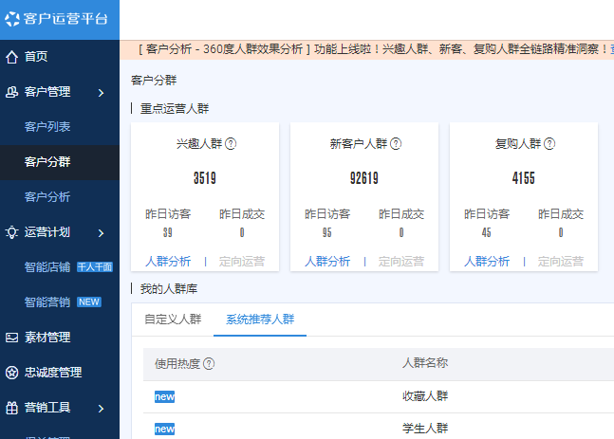Switch to the 系统推荐人群 tab

[x=260, y=320]
